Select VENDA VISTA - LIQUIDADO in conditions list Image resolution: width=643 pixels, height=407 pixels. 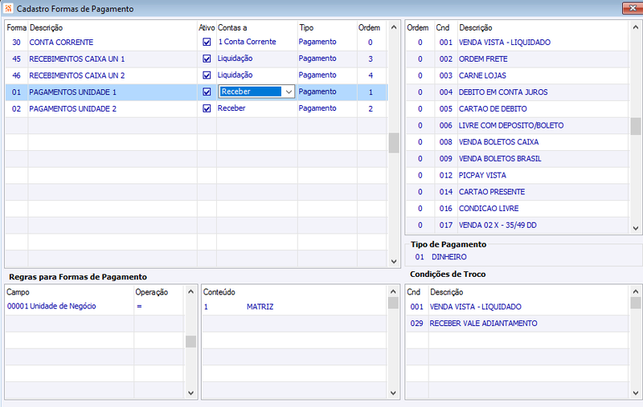coord(505,43)
